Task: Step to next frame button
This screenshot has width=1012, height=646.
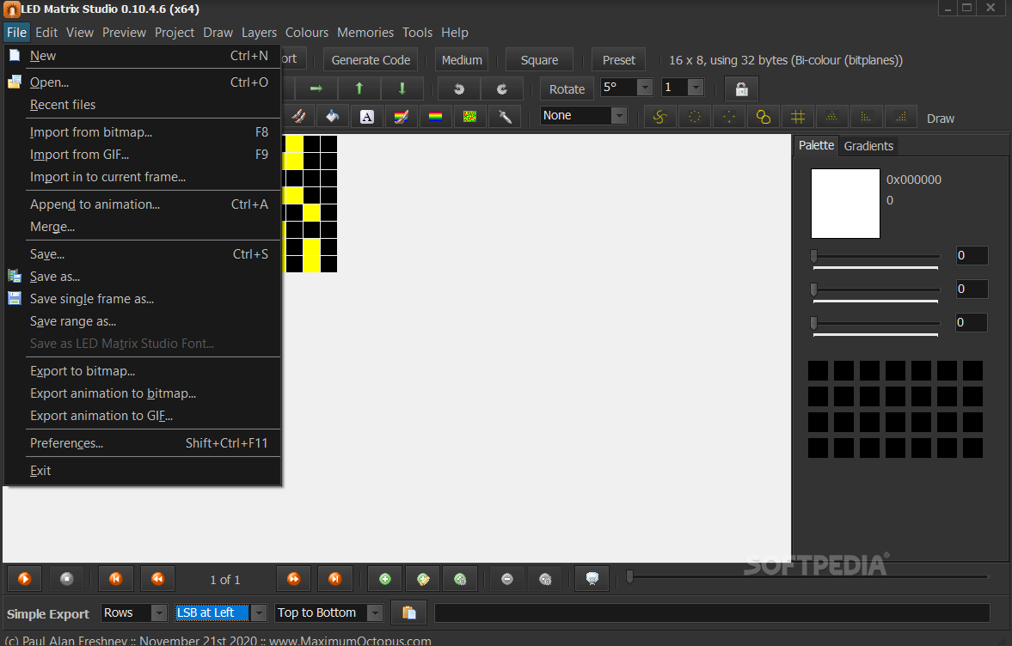Action: point(293,579)
